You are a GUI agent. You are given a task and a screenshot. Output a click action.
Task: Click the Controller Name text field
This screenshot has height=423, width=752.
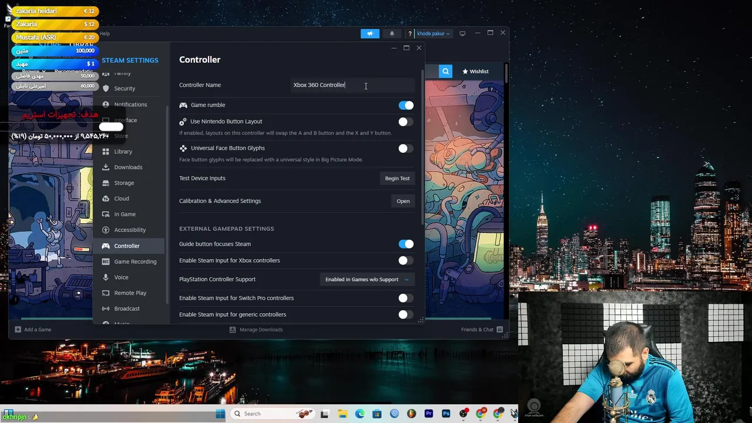pyautogui.click(x=352, y=85)
